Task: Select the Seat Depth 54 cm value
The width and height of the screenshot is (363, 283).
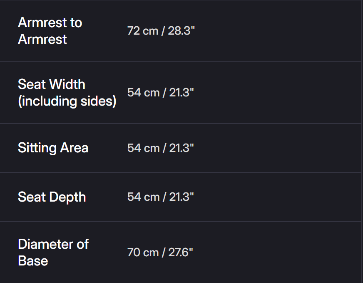Action: click(x=161, y=197)
